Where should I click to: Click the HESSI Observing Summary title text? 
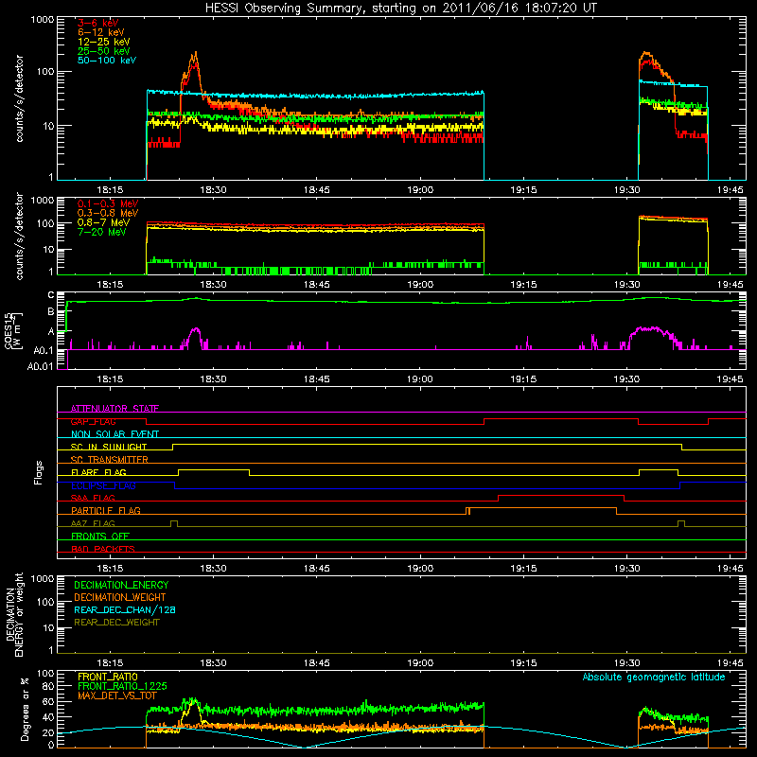coord(401,9)
